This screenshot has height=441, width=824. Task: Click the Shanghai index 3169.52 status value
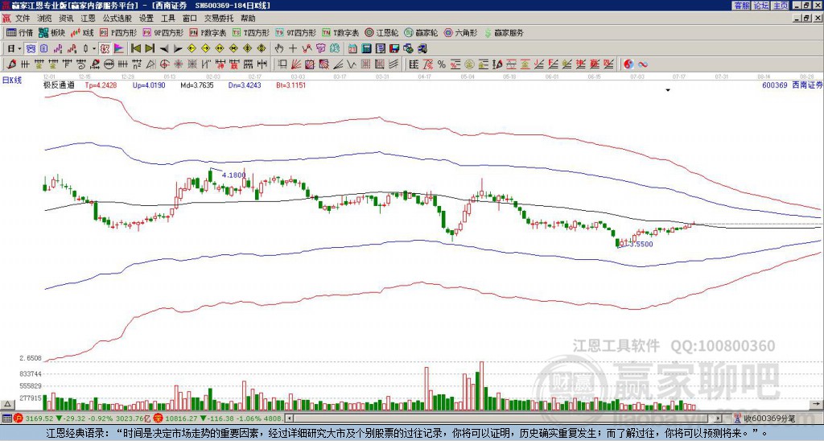point(39,419)
